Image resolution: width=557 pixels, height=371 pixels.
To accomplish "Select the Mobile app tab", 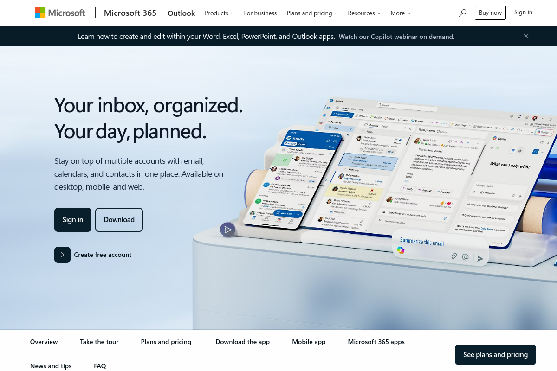I will [x=309, y=342].
